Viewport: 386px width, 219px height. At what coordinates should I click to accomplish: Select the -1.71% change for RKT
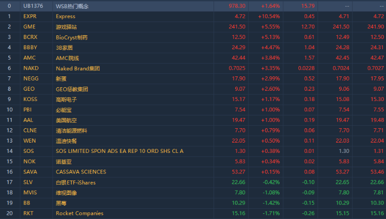click(271, 213)
